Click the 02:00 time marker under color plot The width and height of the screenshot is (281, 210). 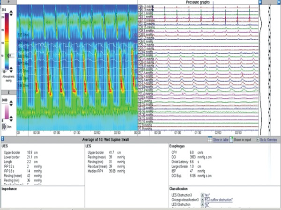click(97, 133)
